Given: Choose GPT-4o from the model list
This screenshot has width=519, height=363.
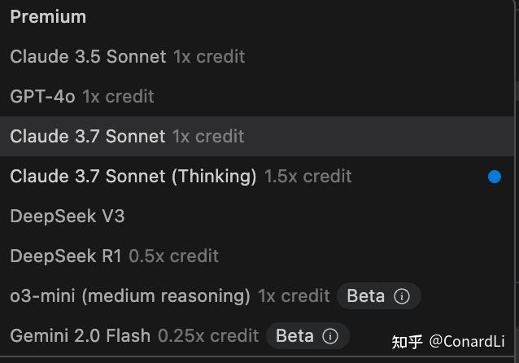Looking at the screenshot, I should (42, 96).
